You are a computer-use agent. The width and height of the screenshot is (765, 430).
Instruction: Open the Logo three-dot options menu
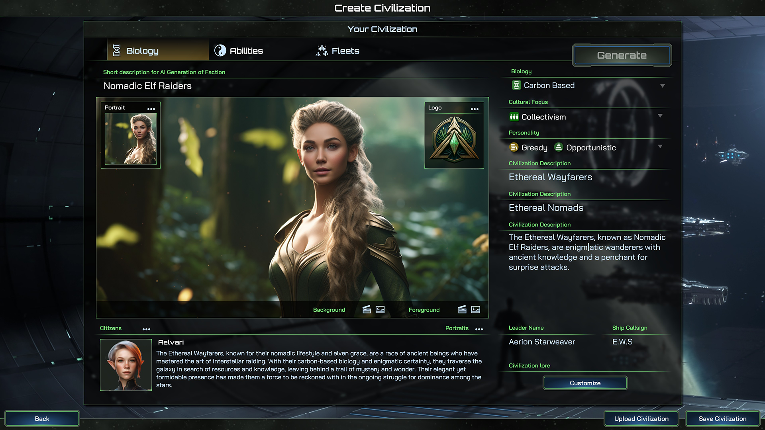point(475,109)
